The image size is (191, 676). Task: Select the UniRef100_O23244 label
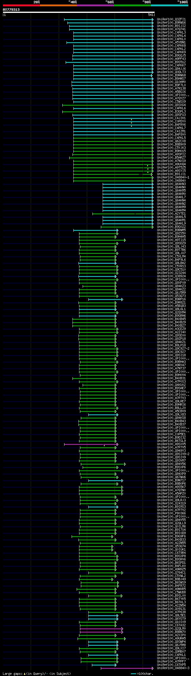click(x=171, y=273)
